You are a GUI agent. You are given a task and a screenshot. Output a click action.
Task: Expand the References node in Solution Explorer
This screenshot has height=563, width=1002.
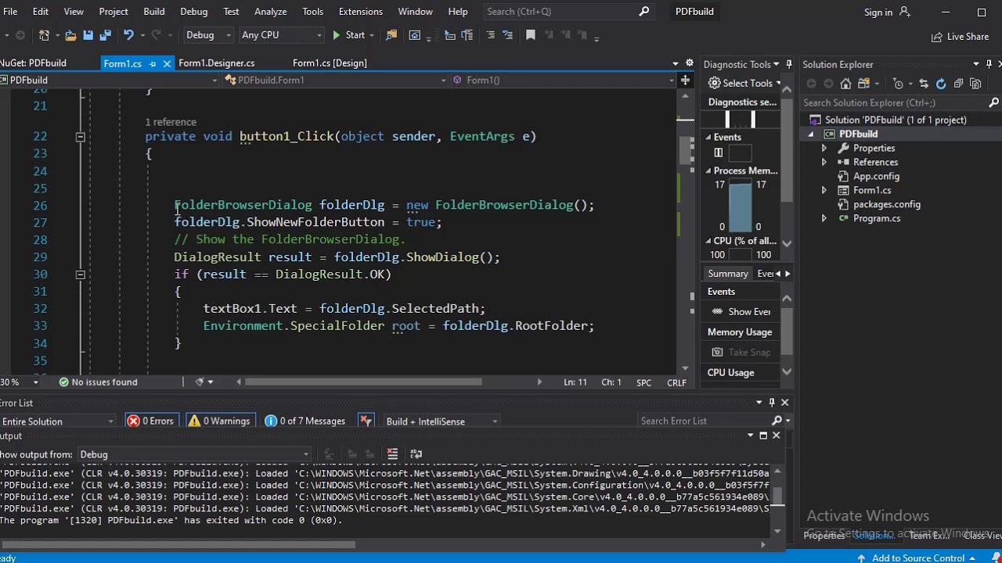[x=824, y=162]
